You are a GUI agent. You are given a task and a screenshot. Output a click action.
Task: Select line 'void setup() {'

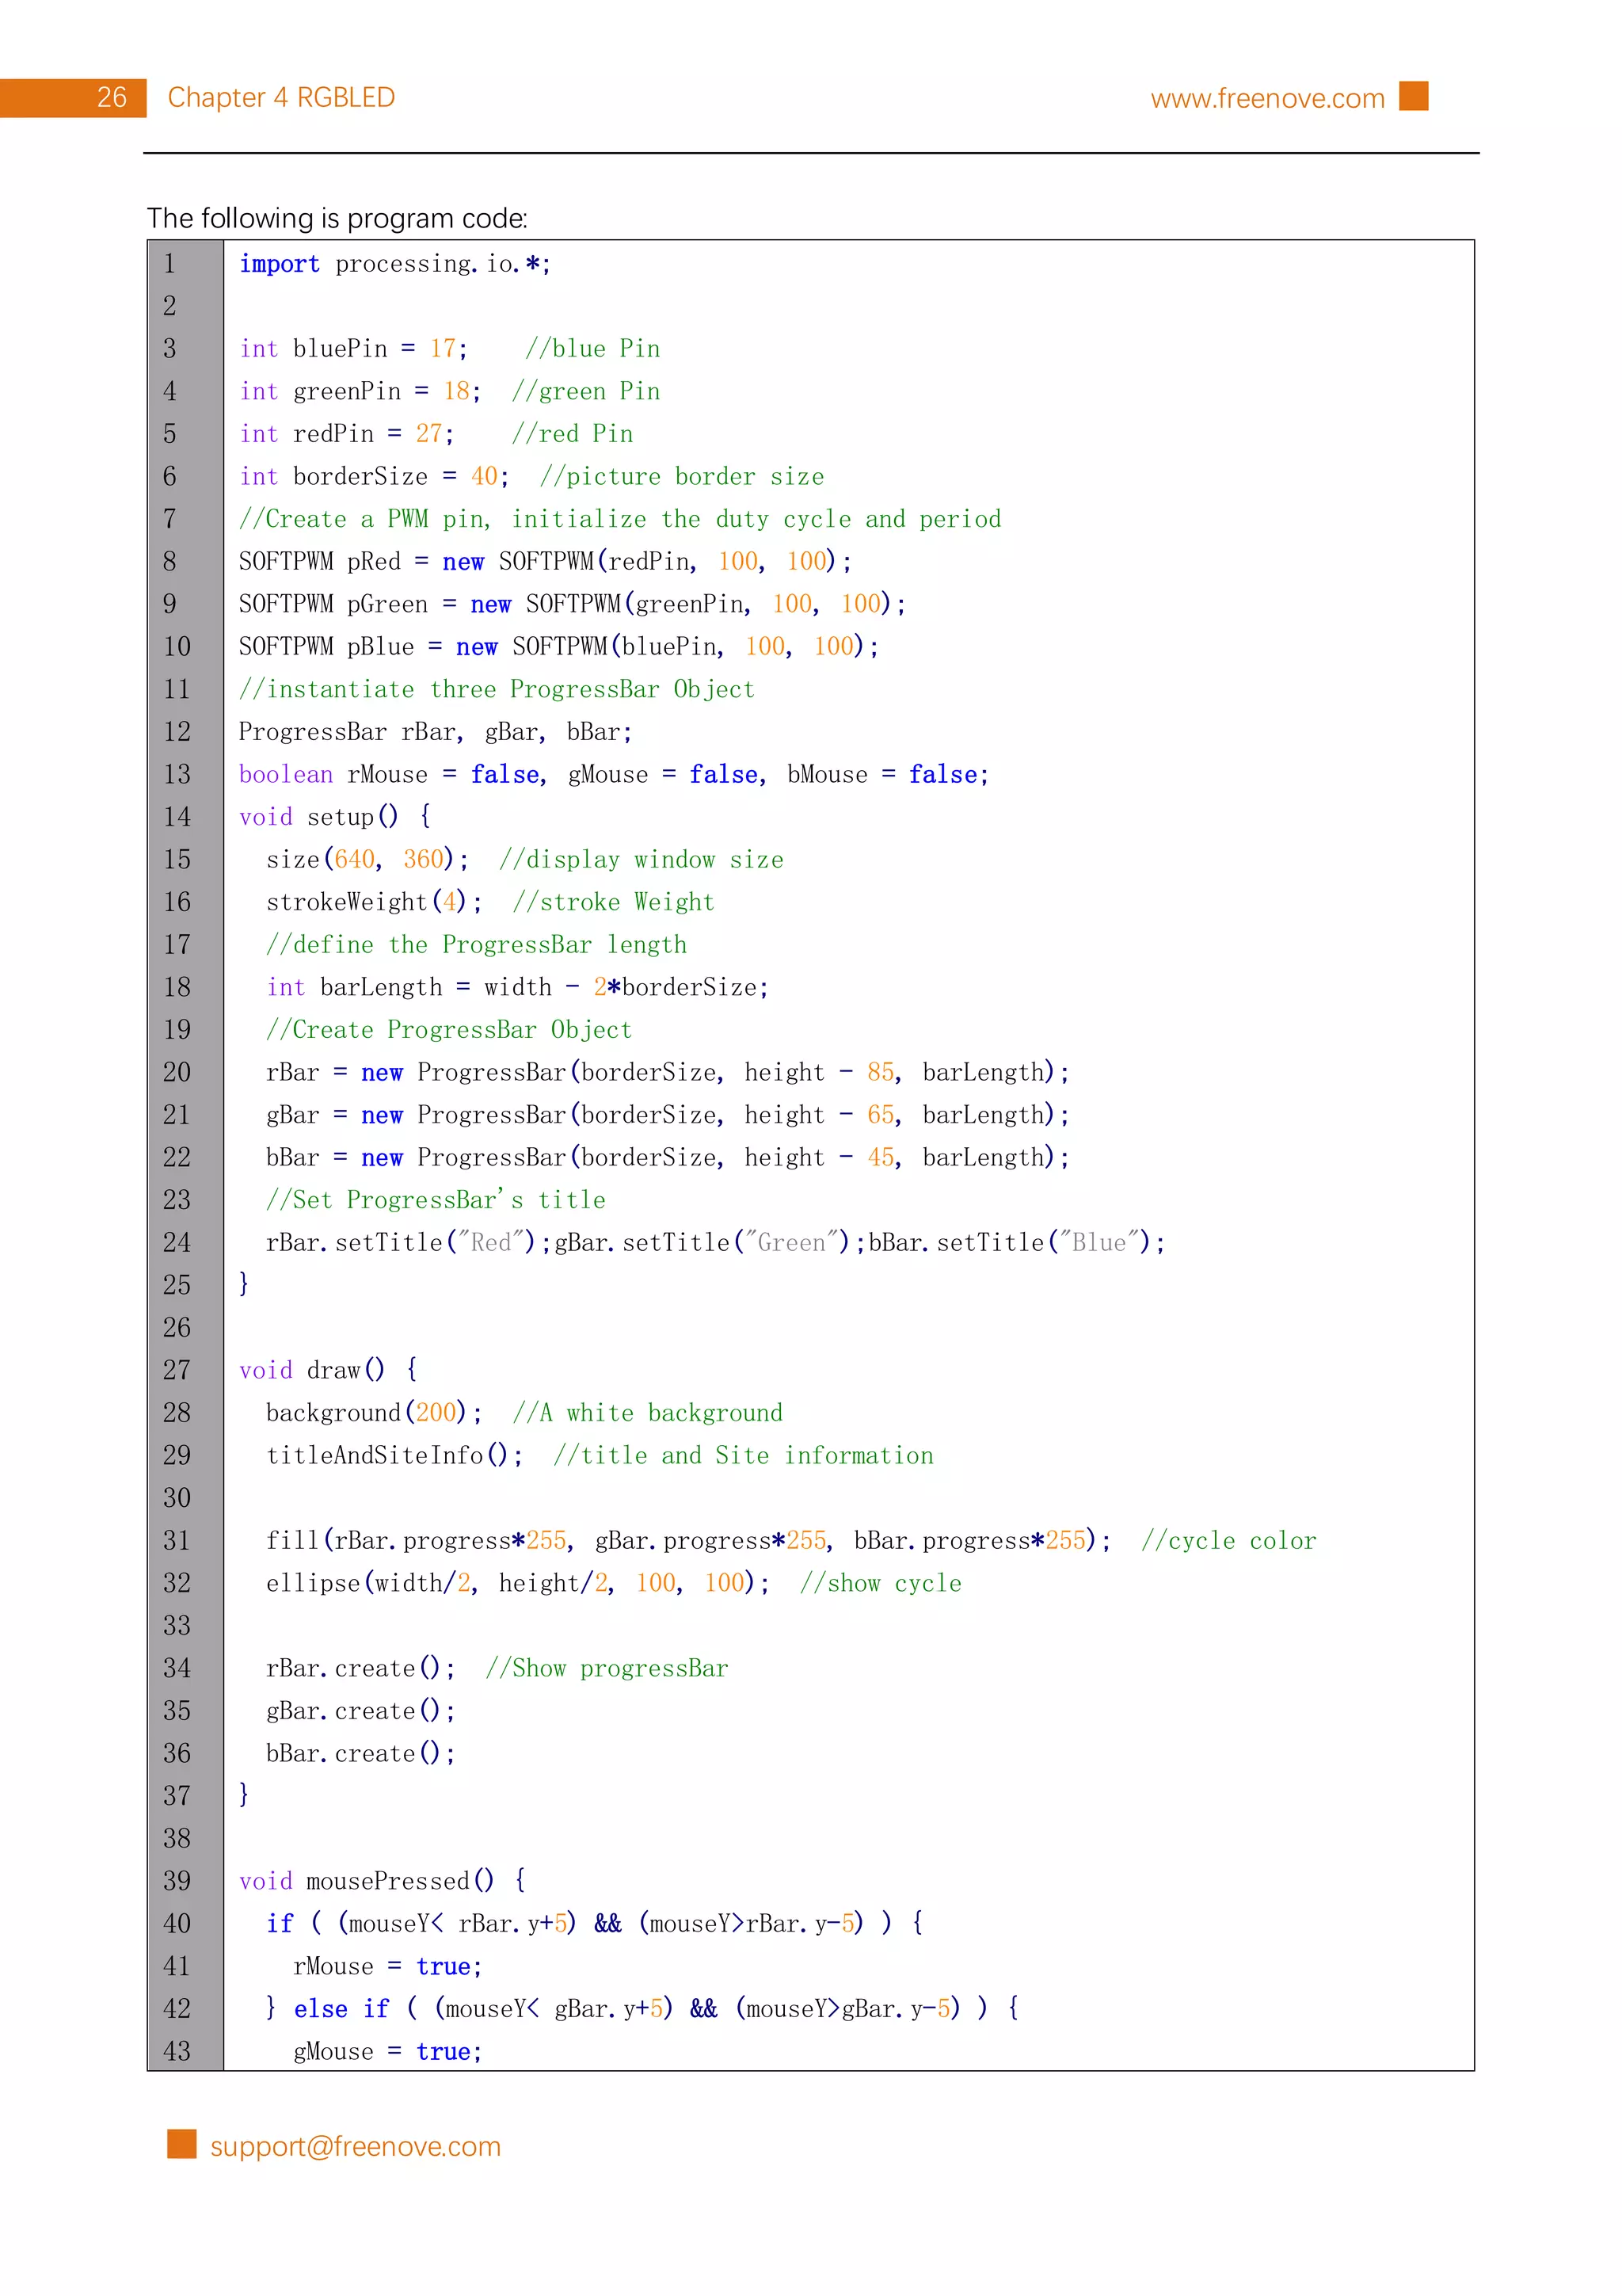point(335,817)
